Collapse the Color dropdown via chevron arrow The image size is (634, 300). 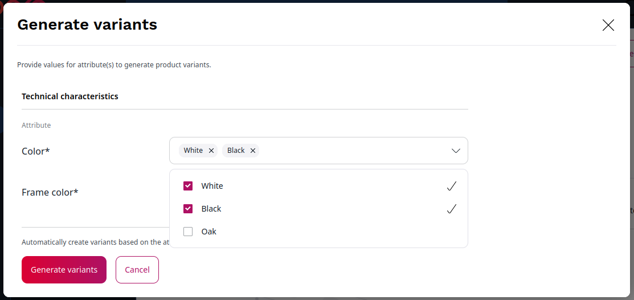pyautogui.click(x=456, y=151)
